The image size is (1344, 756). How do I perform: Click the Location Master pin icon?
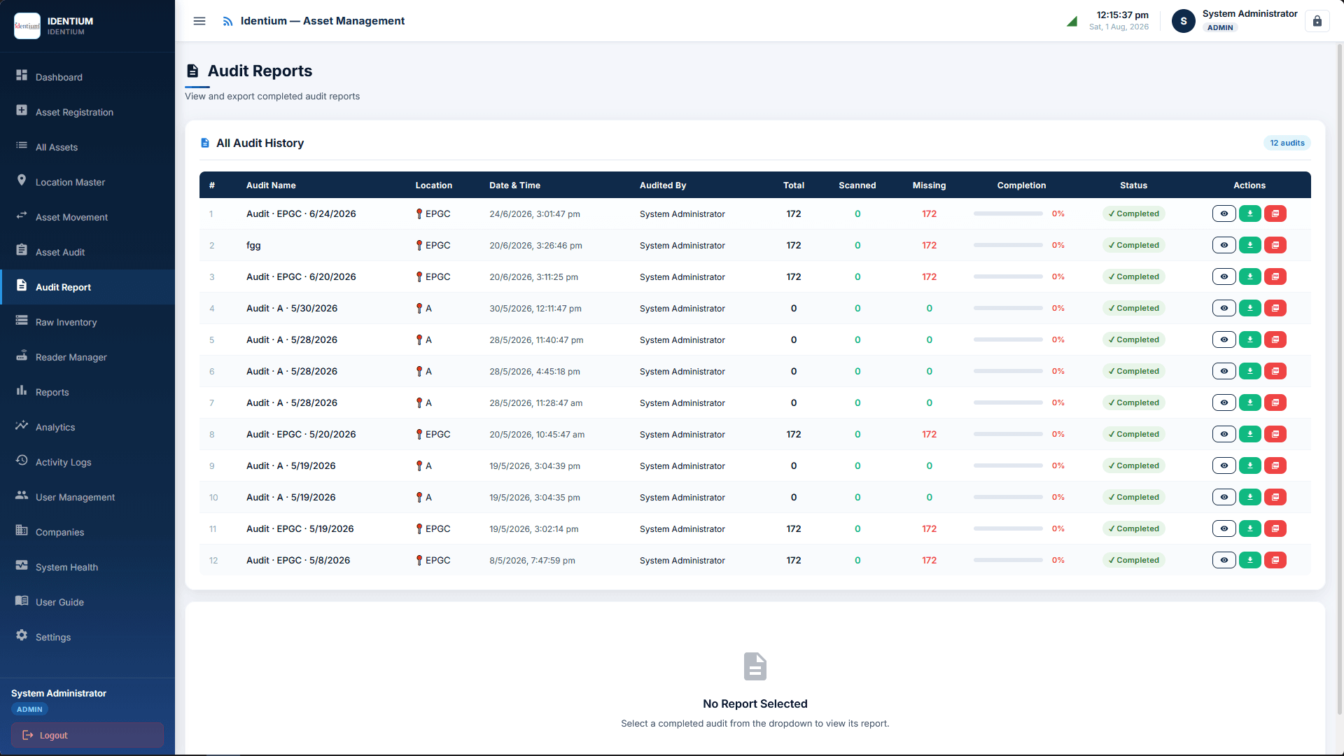pyautogui.click(x=22, y=180)
